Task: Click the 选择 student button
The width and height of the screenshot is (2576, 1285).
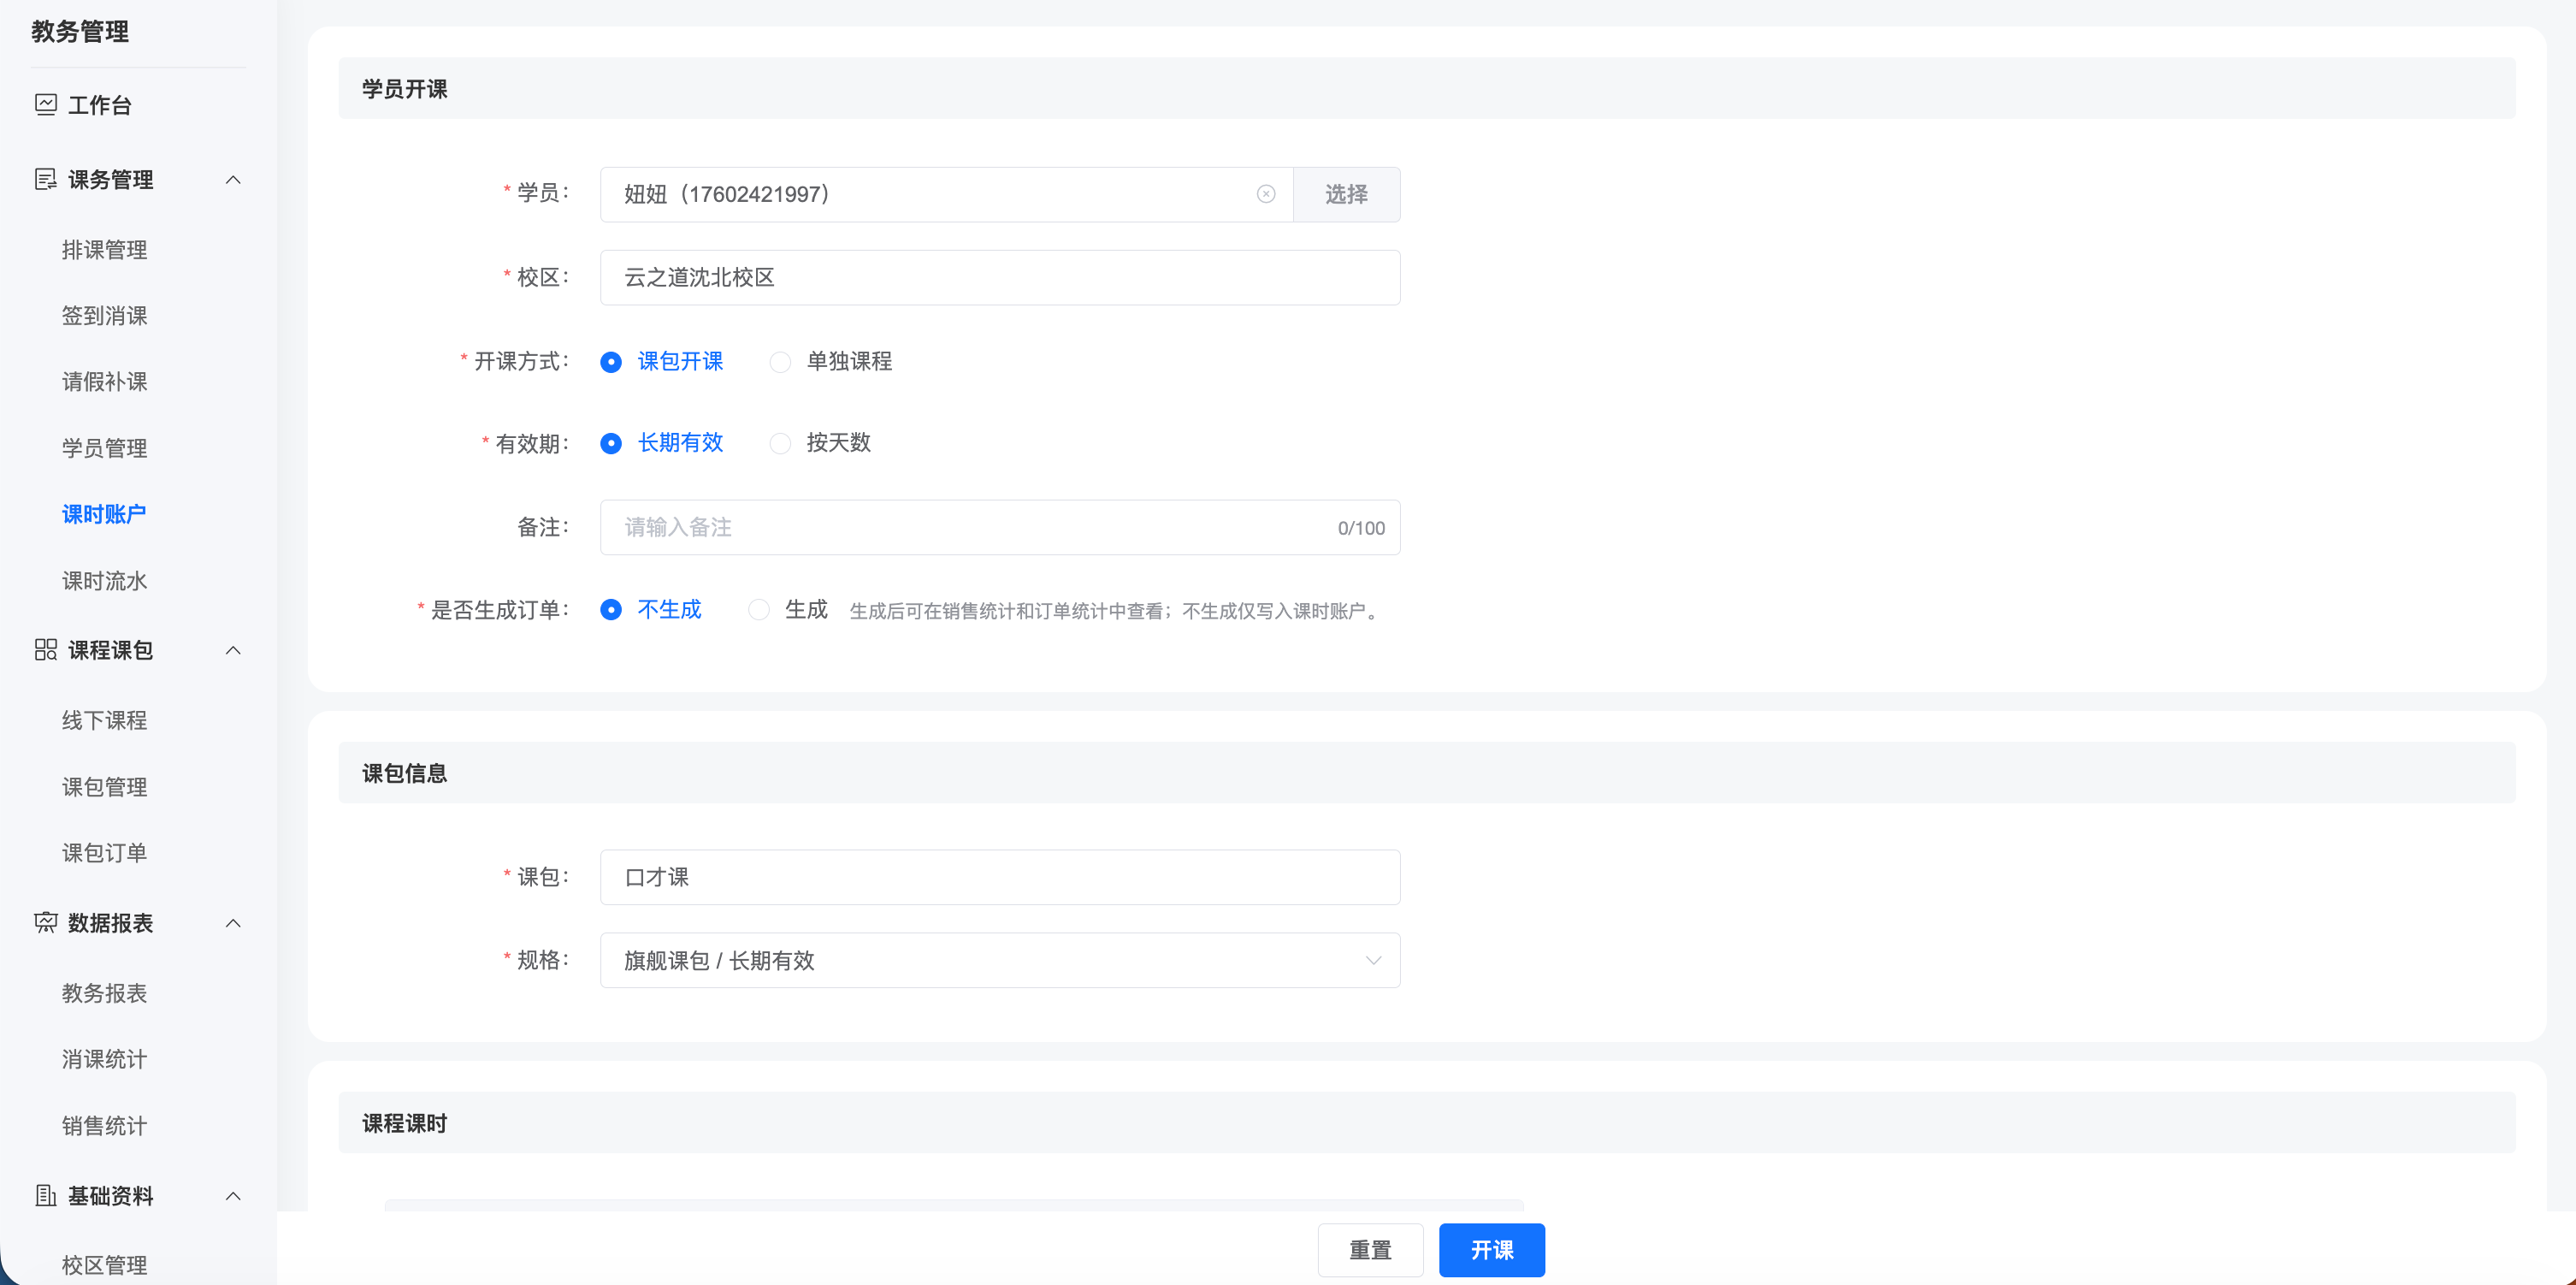Action: pyautogui.click(x=1346, y=194)
